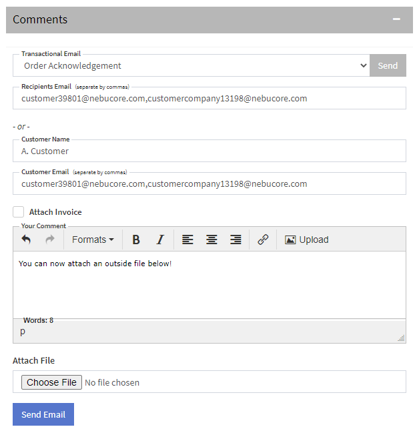Open the Formats dropdown menu
This screenshot has height=435, width=419.
point(93,240)
